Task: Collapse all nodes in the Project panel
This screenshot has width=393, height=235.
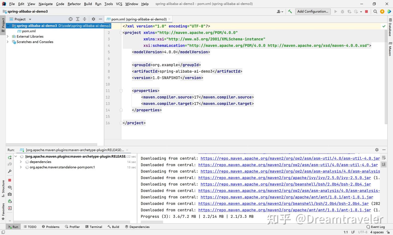Action: [x=85, y=19]
